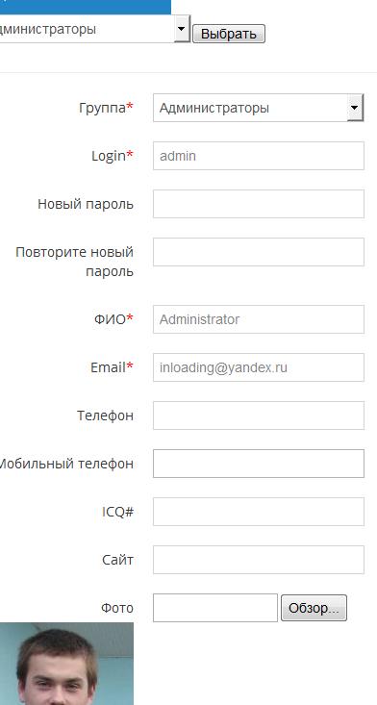377x705 pixels.
Task: Click the Группа field label
Action: pos(106,108)
